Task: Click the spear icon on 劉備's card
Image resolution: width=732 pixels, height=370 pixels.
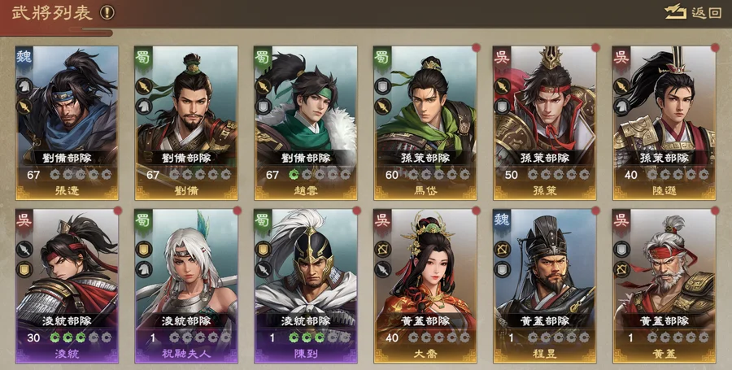Action: click(x=144, y=86)
